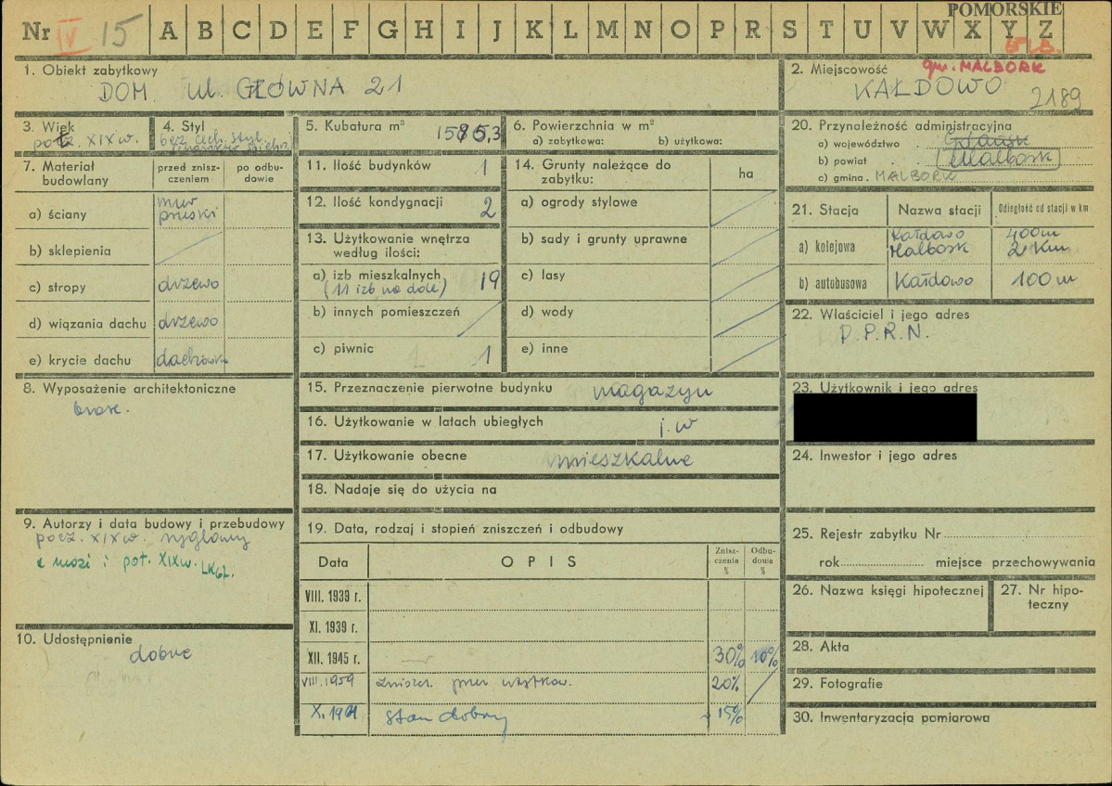Select the letter K index tab
Image resolution: width=1112 pixels, height=786 pixels.
(x=533, y=31)
